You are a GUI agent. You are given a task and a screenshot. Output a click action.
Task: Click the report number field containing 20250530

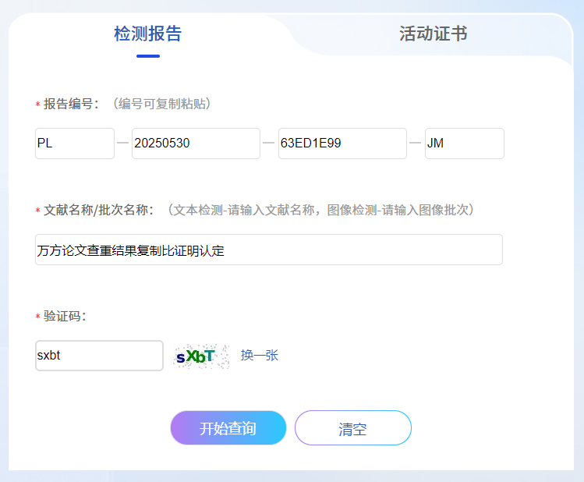tap(196, 144)
